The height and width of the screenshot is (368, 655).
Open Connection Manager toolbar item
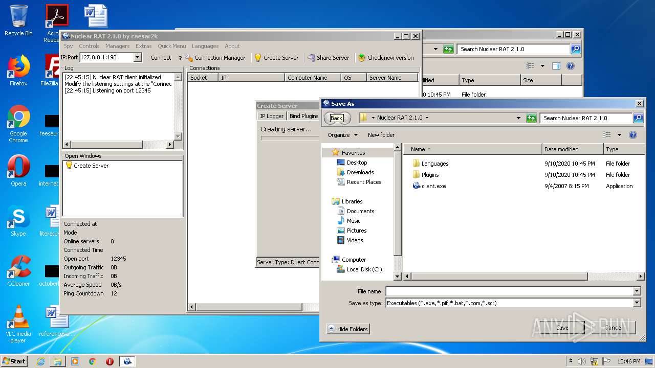215,58
